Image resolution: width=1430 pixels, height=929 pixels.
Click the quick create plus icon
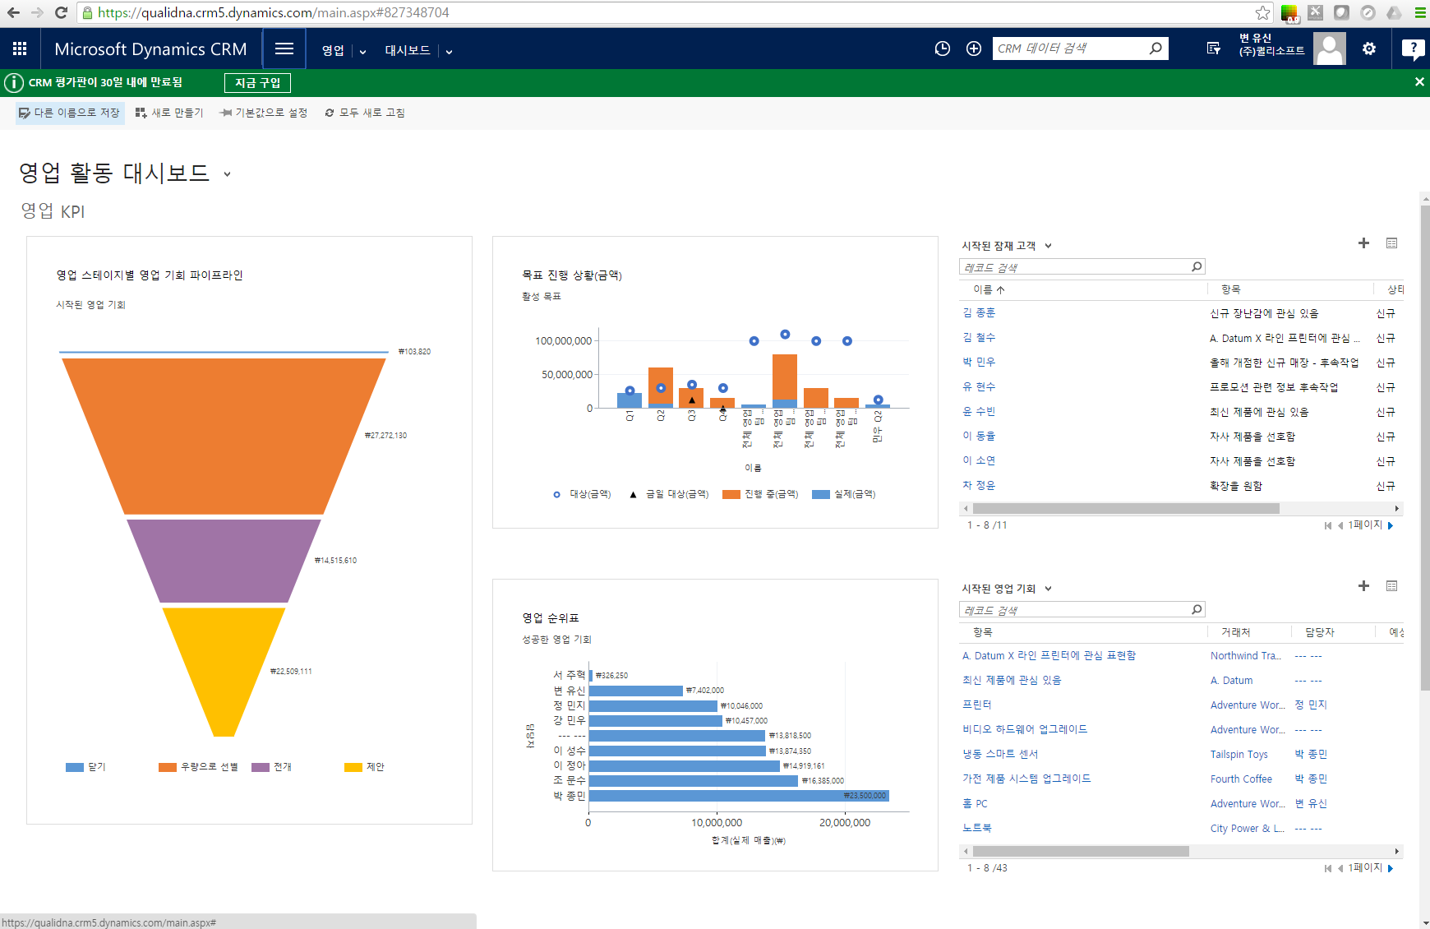click(974, 49)
